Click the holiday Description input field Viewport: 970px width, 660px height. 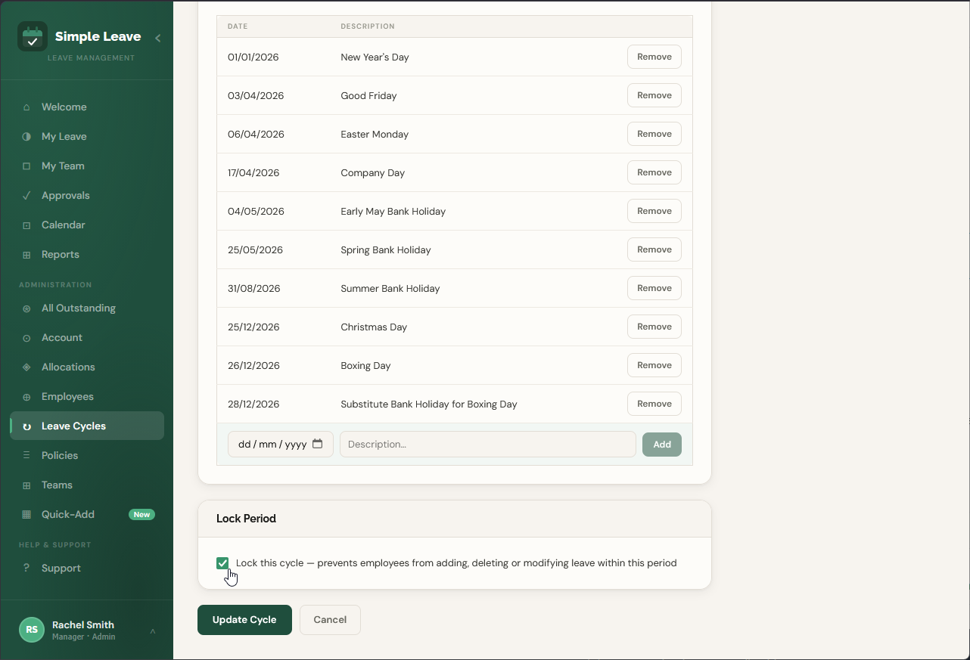point(488,445)
